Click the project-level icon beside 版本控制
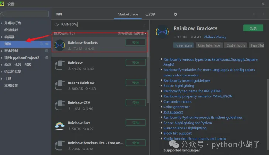Image resolution: width=269 pixels, height=155 pixels. click(x=46, y=51)
